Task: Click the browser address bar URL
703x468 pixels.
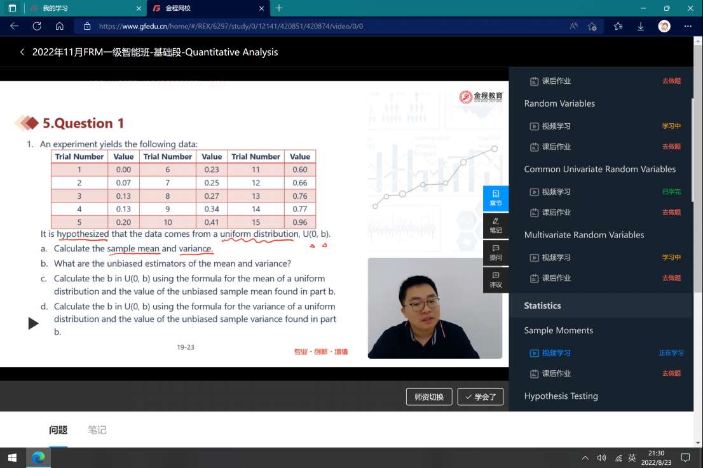Action: coord(231,26)
